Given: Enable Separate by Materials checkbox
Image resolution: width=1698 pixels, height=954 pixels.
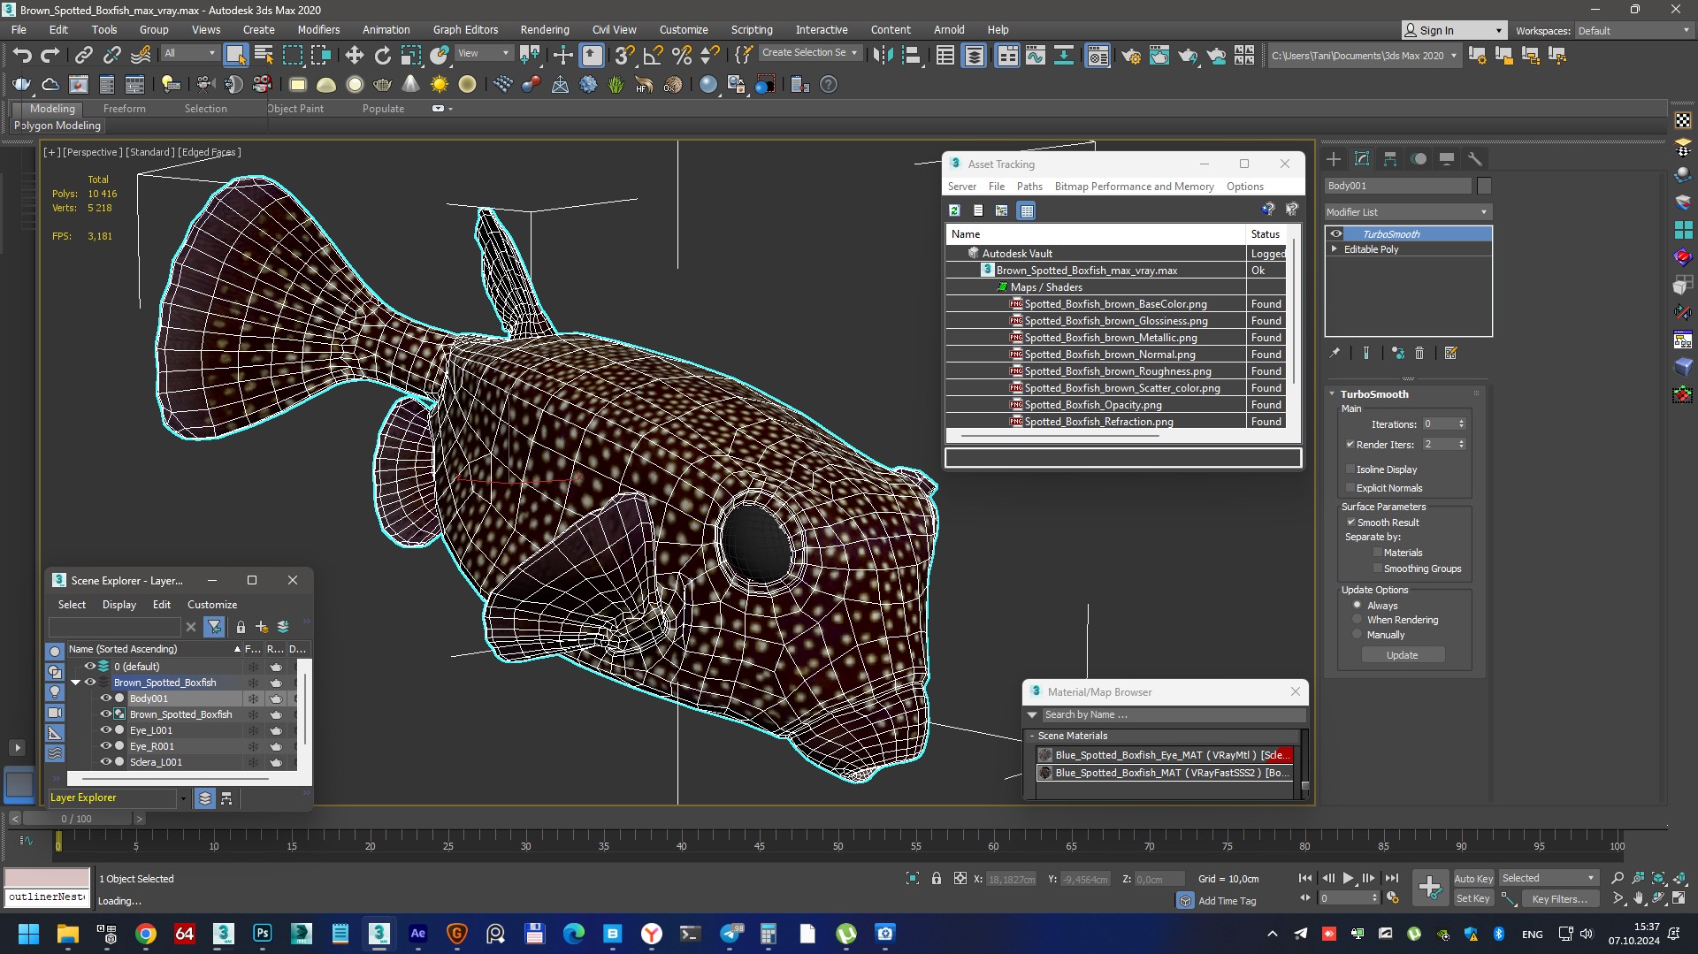Looking at the screenshot, I should (x=1377, y=552).
